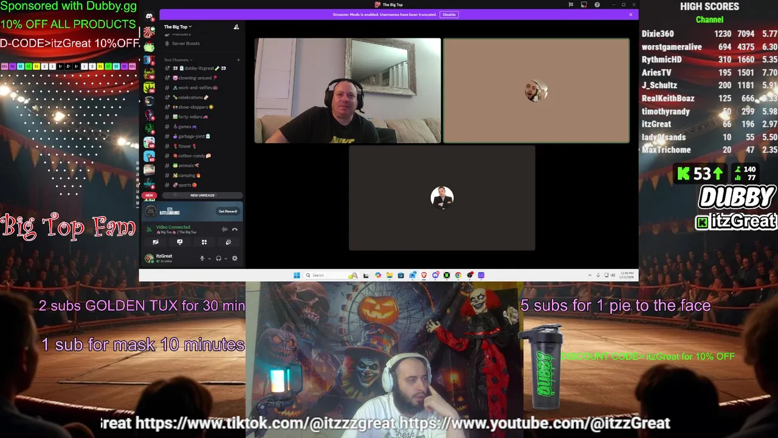
Task: Open ItzGreat user profile avatar
Action: click(x=149, y=259)
